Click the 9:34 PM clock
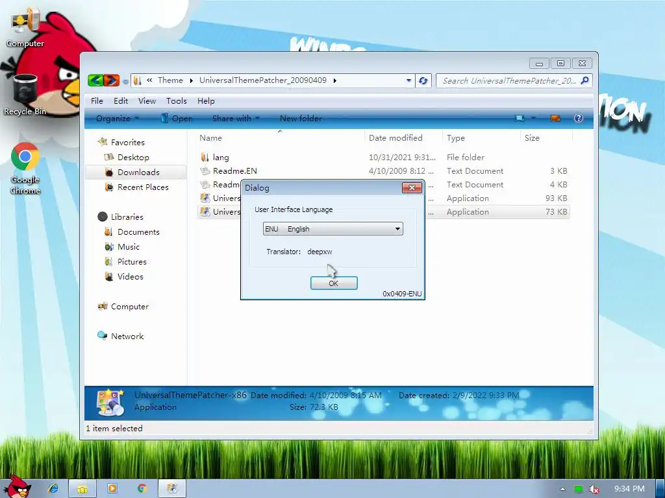 coord(629,489)
